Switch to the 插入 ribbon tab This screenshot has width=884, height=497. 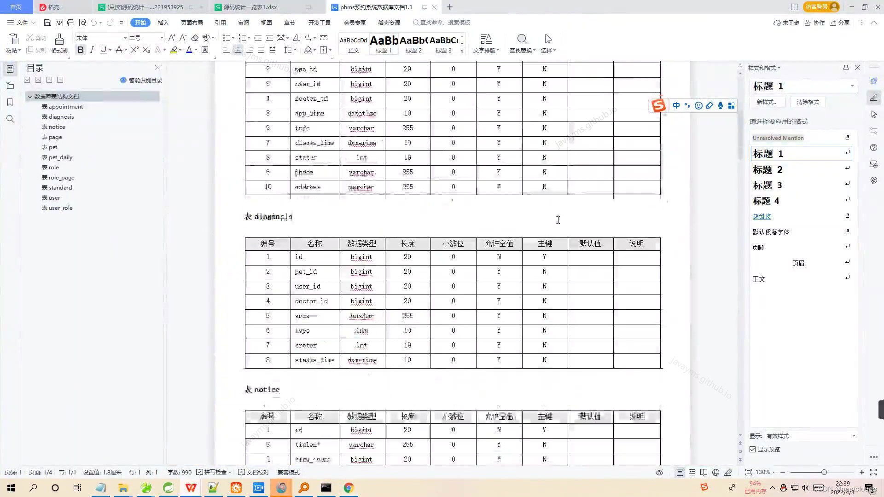click(163, 22)
